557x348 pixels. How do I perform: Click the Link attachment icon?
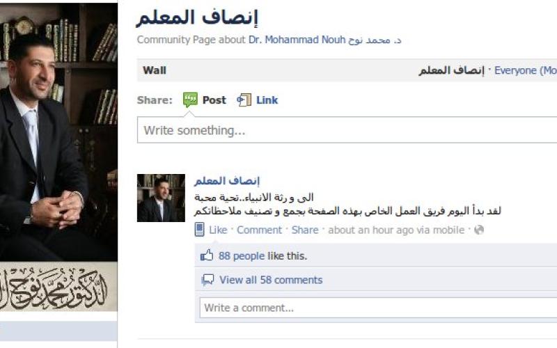coord(244,100)
